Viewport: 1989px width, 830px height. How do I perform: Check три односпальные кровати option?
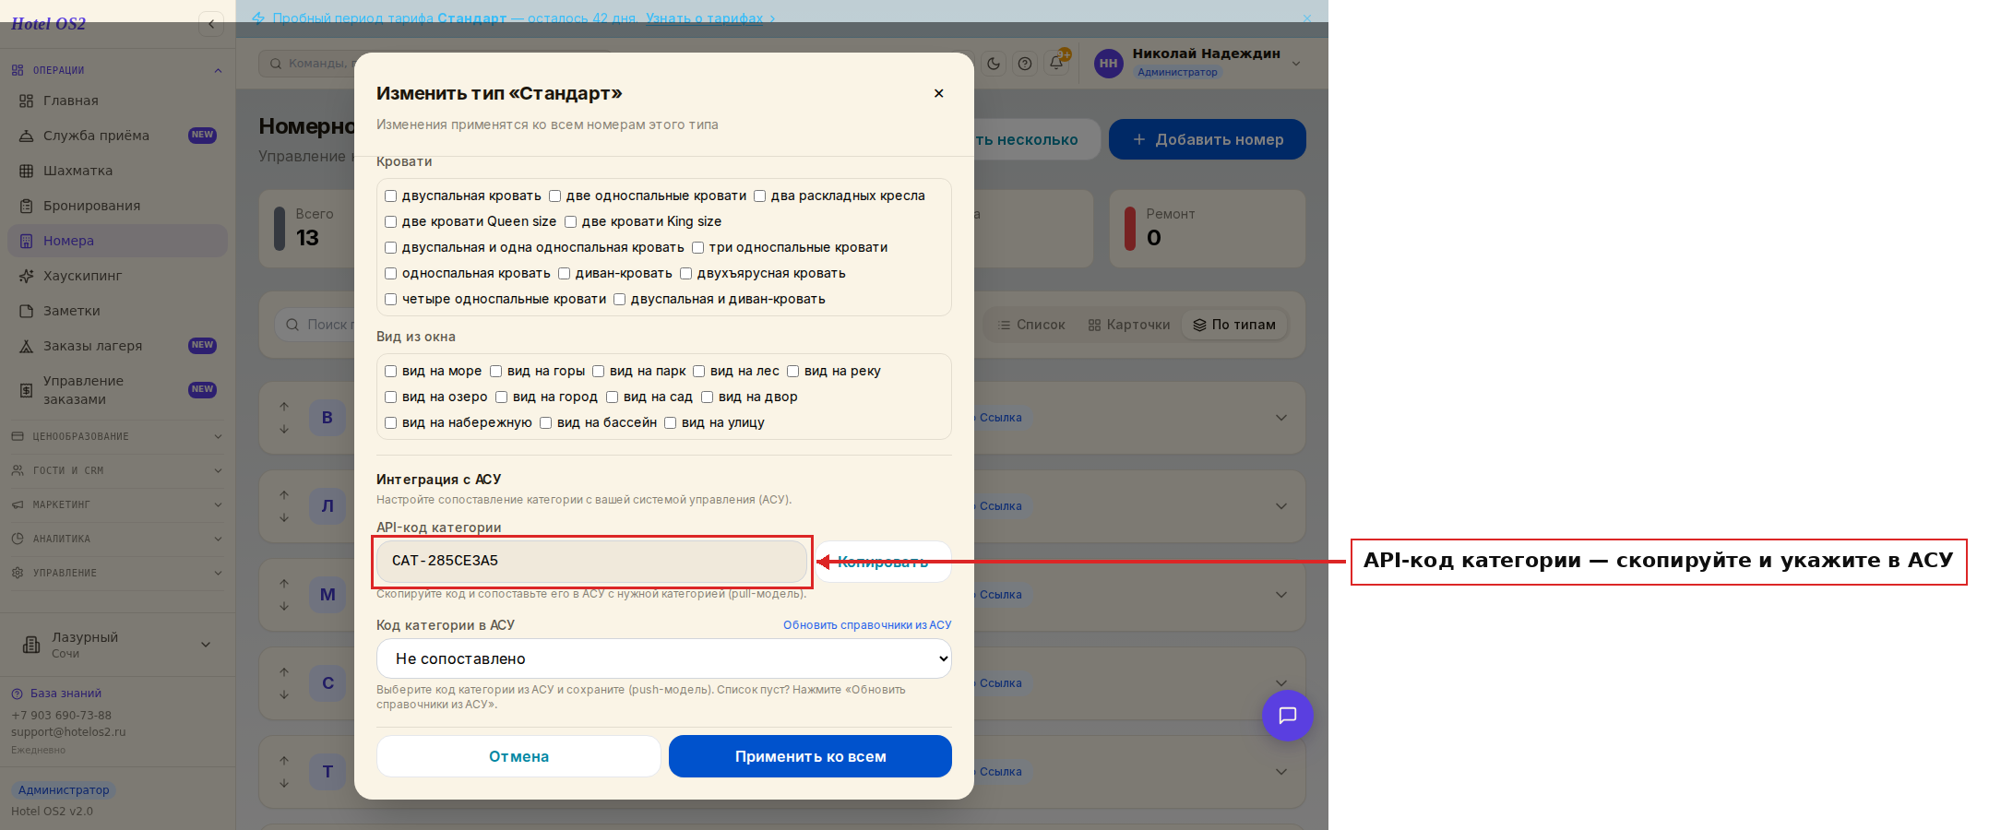[698, 247]
